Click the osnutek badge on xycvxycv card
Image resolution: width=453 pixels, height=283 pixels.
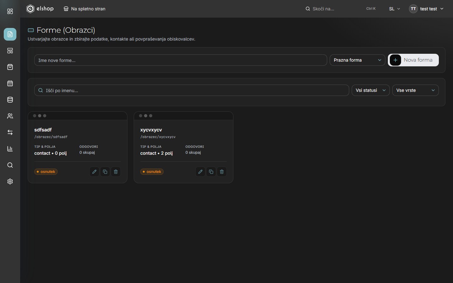point(152,172)
